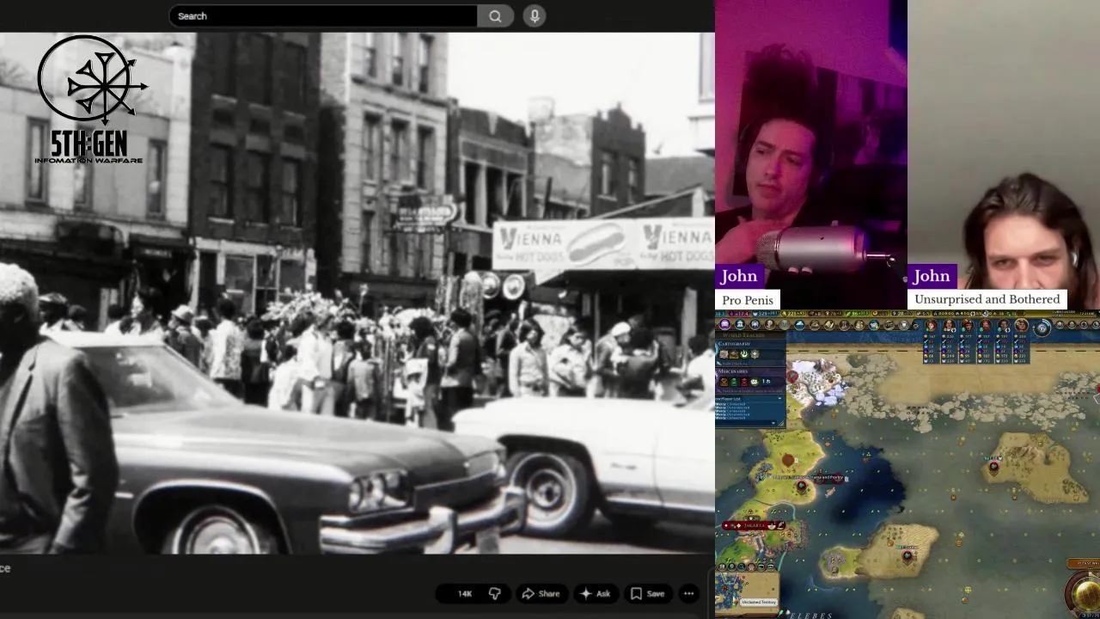Focus the YouTube Search input field
The height and width of the screenshot is (619, 1100).
[x=323, y=15]
